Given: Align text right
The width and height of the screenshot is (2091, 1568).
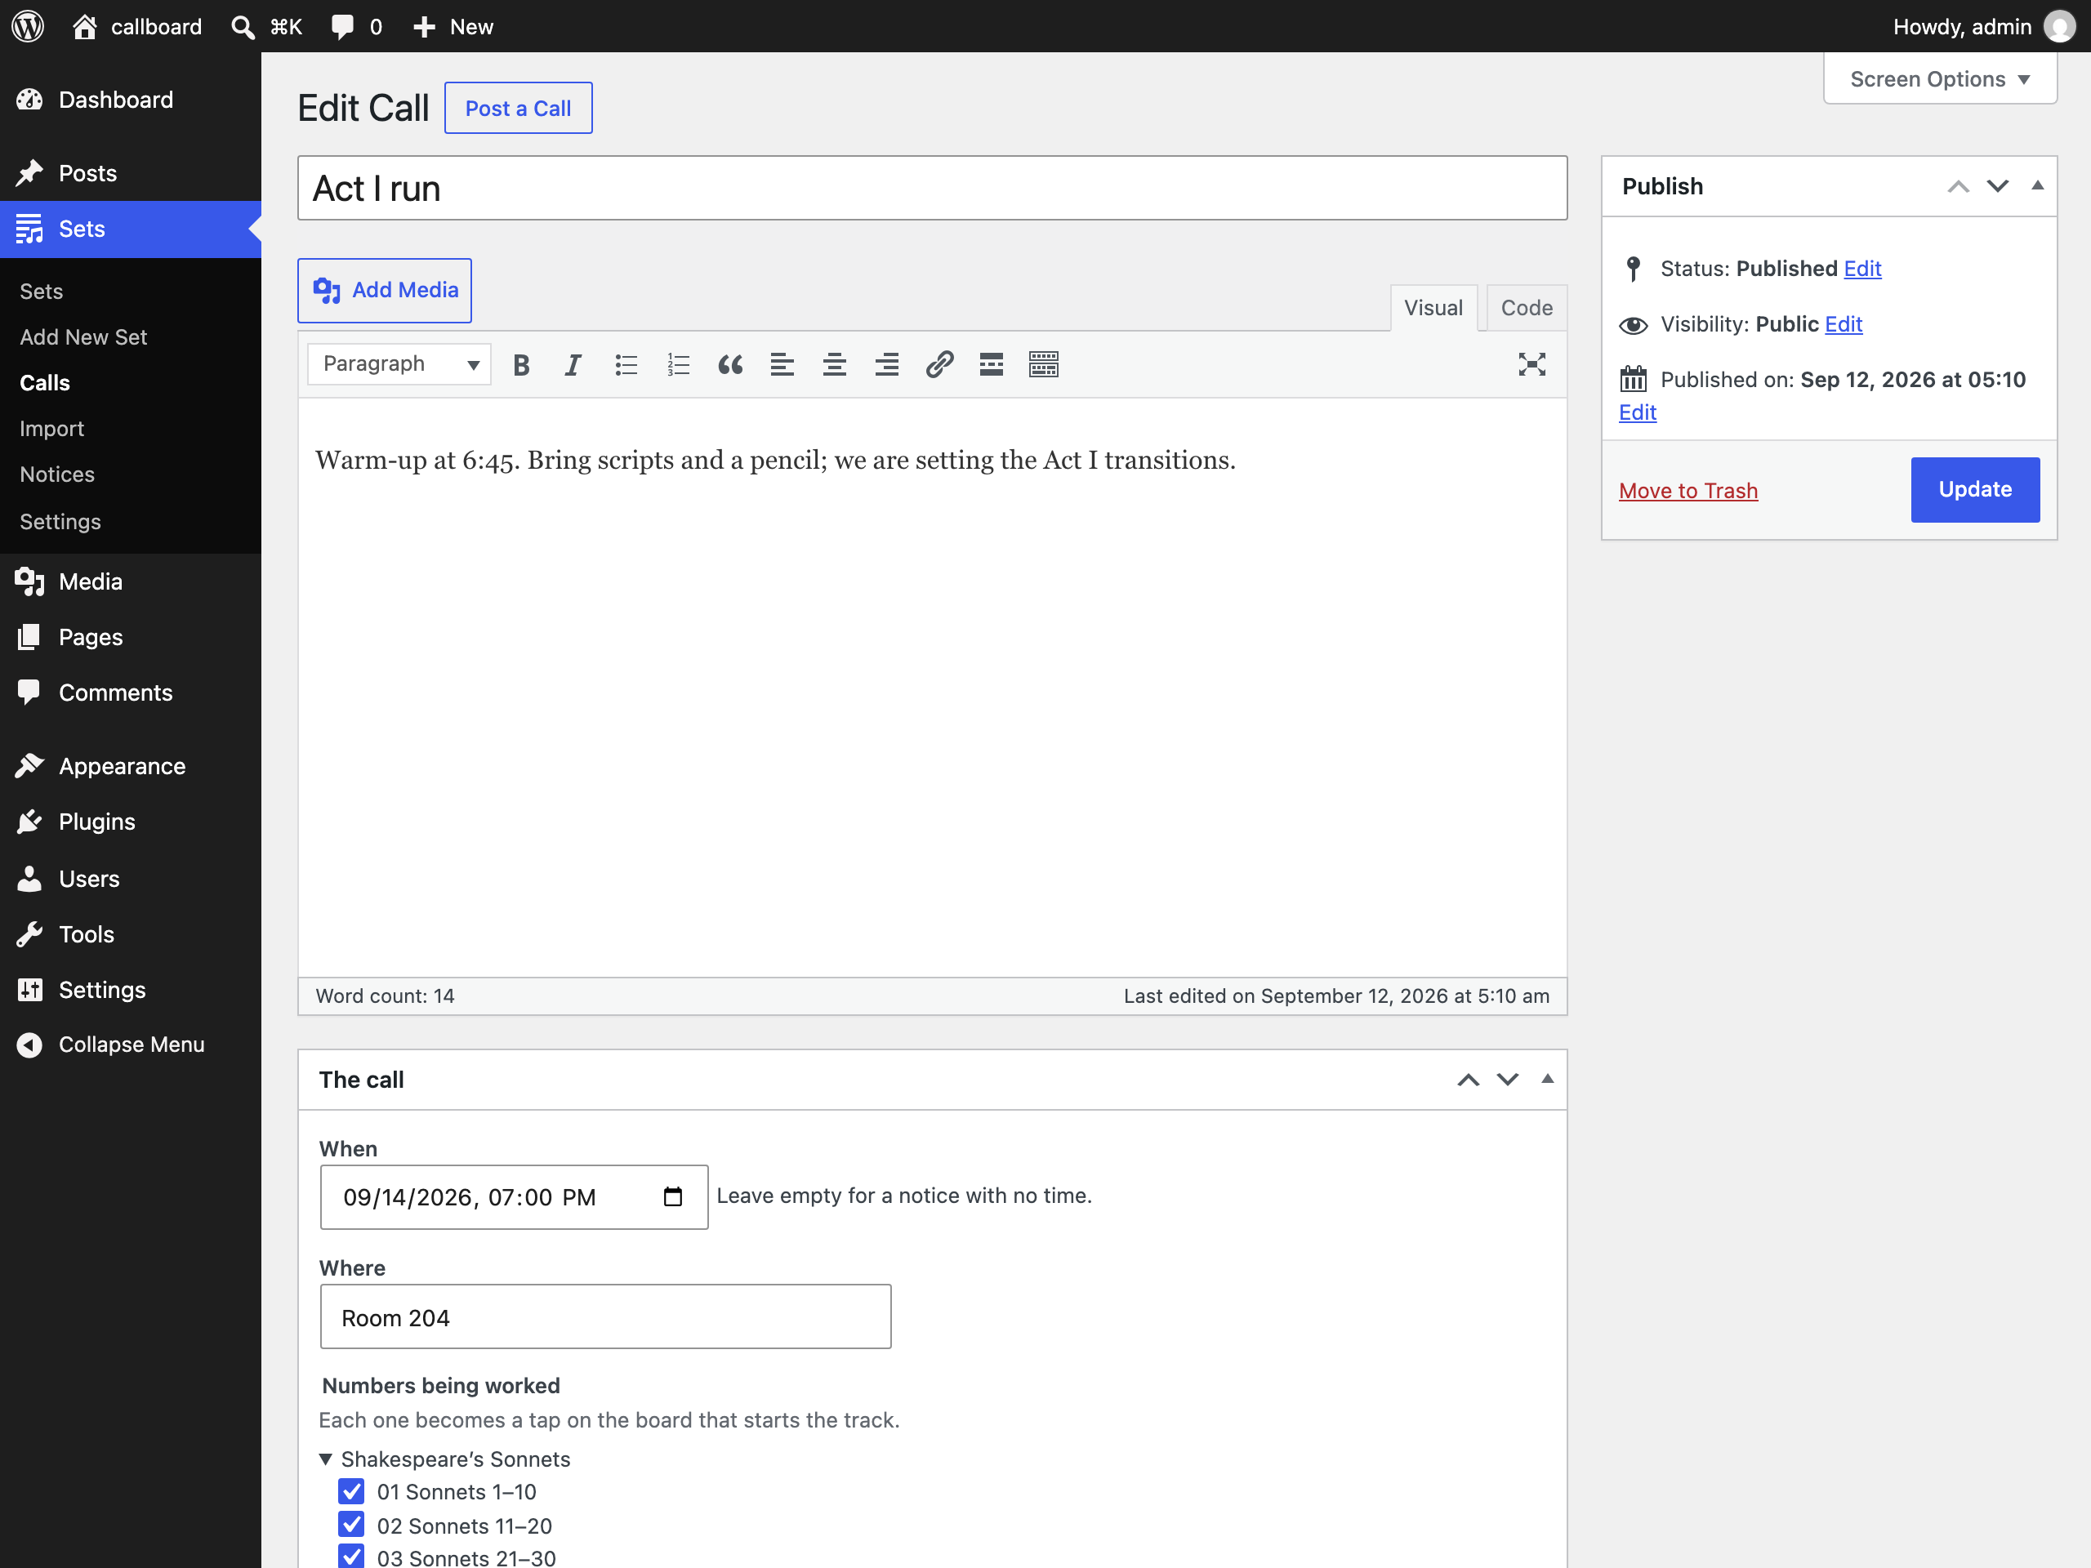Looking at the screenshot, I should pos(887,365).
